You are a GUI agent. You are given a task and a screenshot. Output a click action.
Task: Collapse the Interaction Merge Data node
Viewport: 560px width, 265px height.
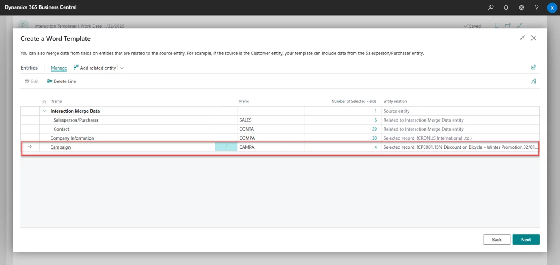click(45, 111)
